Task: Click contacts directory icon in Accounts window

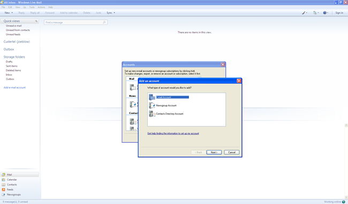Action: pyautogui.click(x=133, y=121)
